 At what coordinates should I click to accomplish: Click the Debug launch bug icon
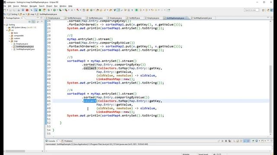coord(49,10)
